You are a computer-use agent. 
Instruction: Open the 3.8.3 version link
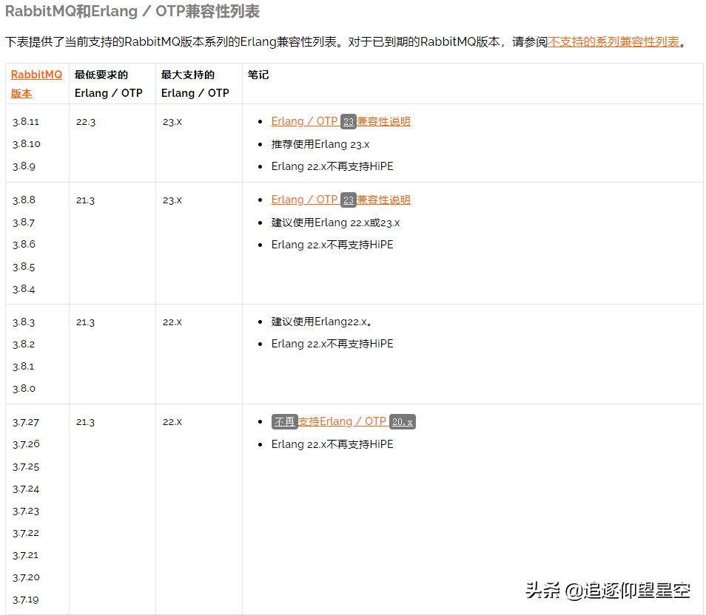tap(24, 322)
